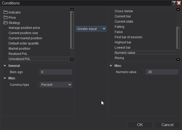The height and width of the screenshot is (130, 182).
Task: Click the Indicator folder icon
Action: pos(6,12)
